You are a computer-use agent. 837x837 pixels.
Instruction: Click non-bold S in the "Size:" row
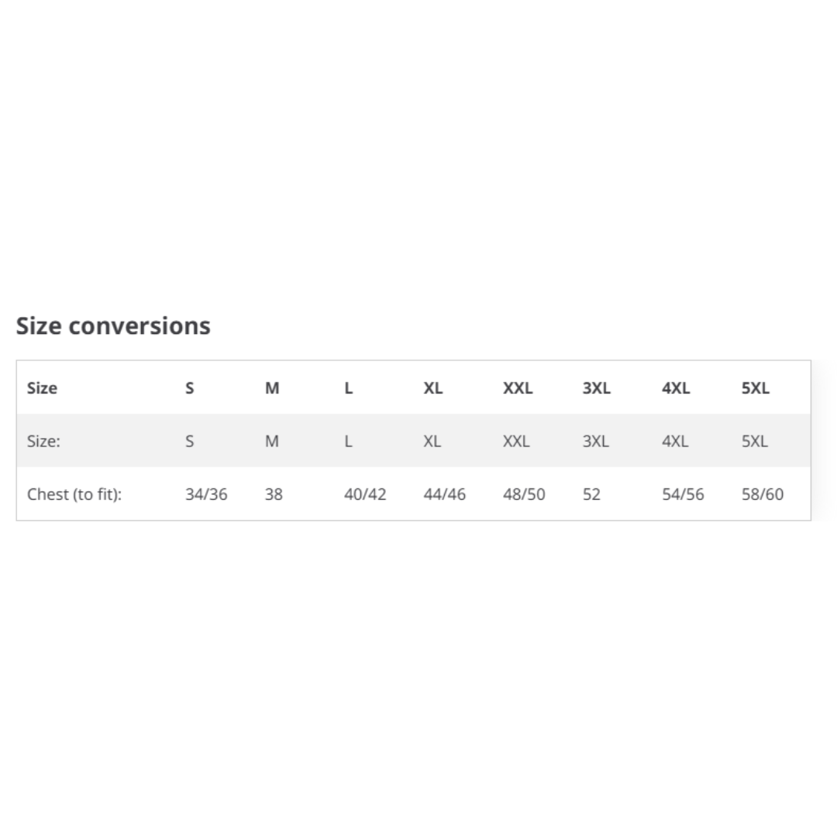point(190,442)
